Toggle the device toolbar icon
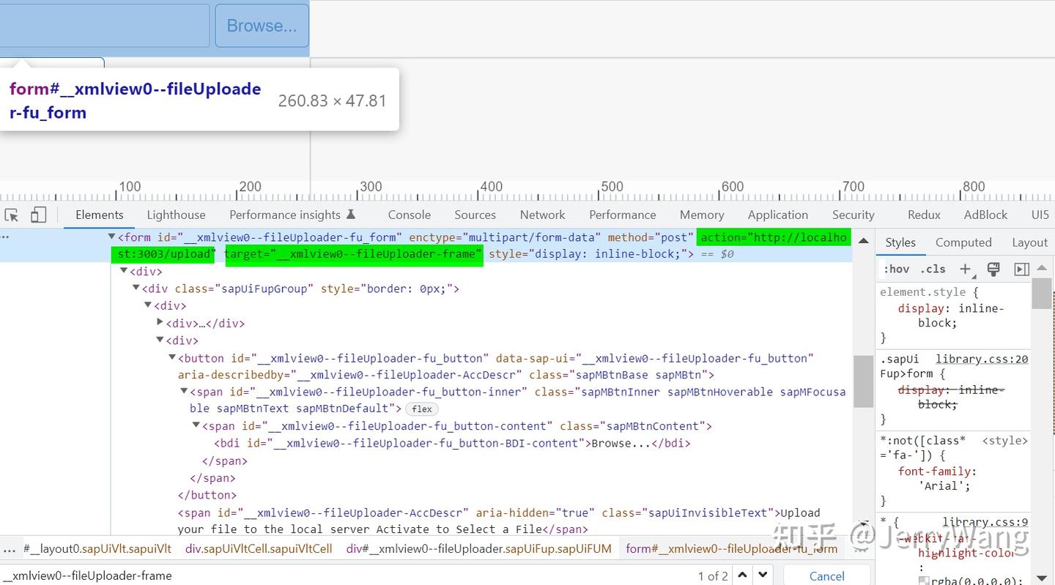Image resolution: width=1055 pixels, height=585 pixels. tap(39, 215)
